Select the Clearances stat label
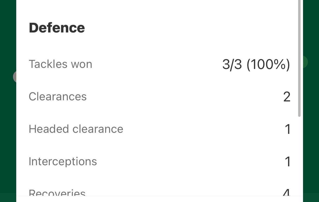Viewport: 319px width, 202px height. (58, 96)
